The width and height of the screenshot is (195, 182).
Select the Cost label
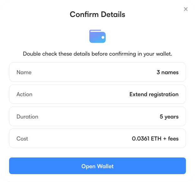coord(22,139)
